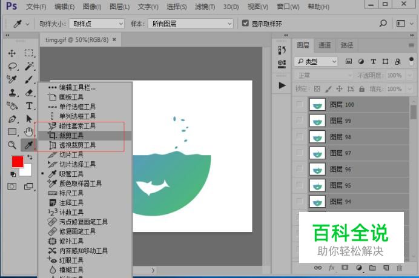419x278 pixels.
Task: Select the Rectangle shape tool
Action: (12, 132)
